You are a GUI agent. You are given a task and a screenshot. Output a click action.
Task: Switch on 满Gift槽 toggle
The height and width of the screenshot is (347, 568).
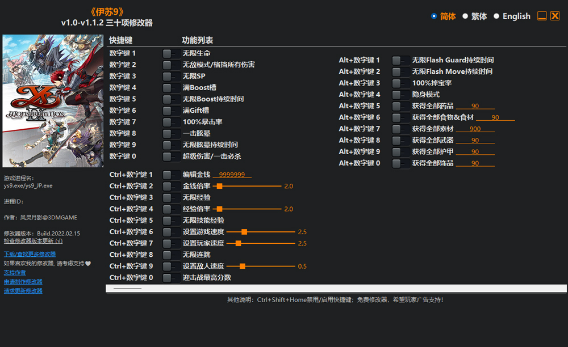pos(171,111)
